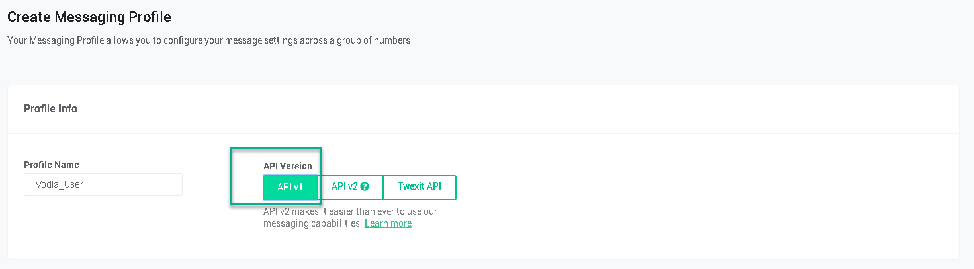Click the API Version label
The height and width of the screenshot is (269, 974).
point(288,166)
